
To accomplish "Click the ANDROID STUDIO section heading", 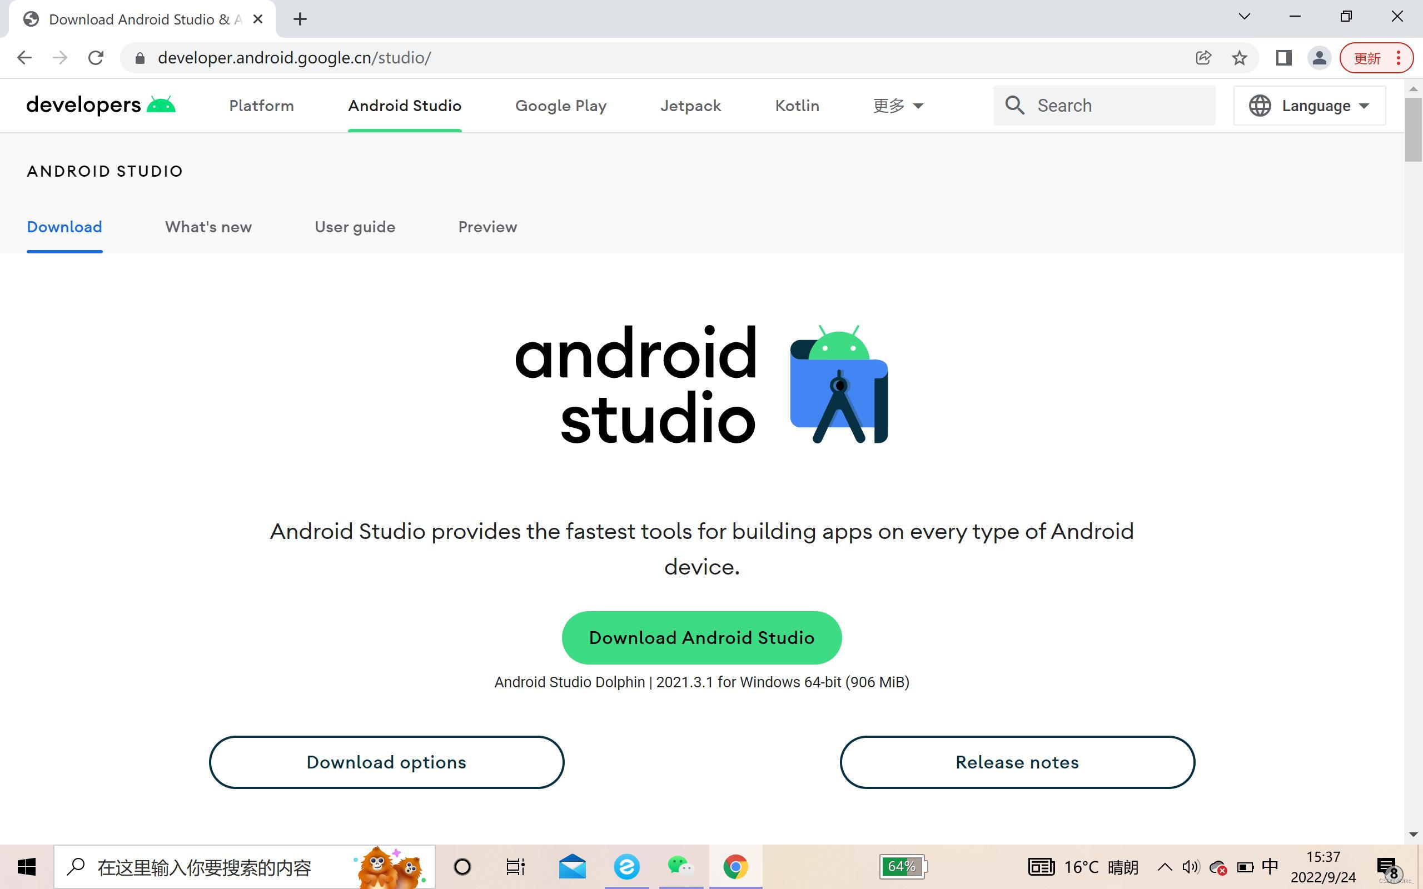I will (x=105, y=171).
